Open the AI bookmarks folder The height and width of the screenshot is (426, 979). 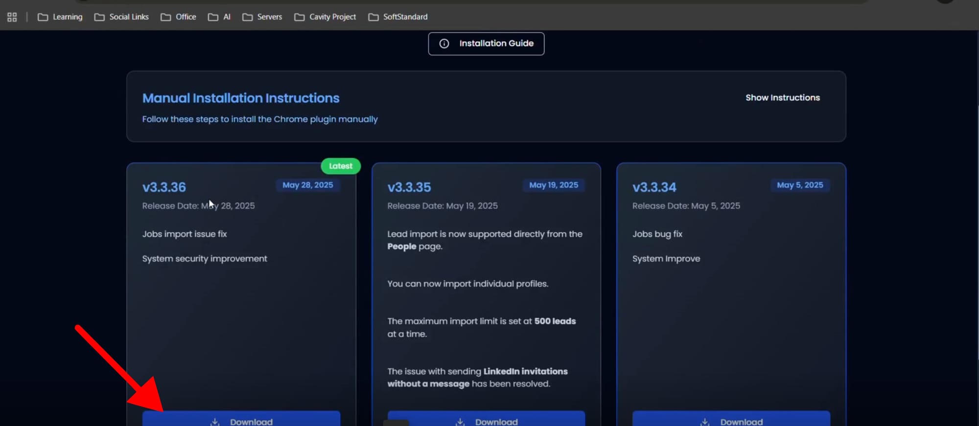(x=219, y=17)
